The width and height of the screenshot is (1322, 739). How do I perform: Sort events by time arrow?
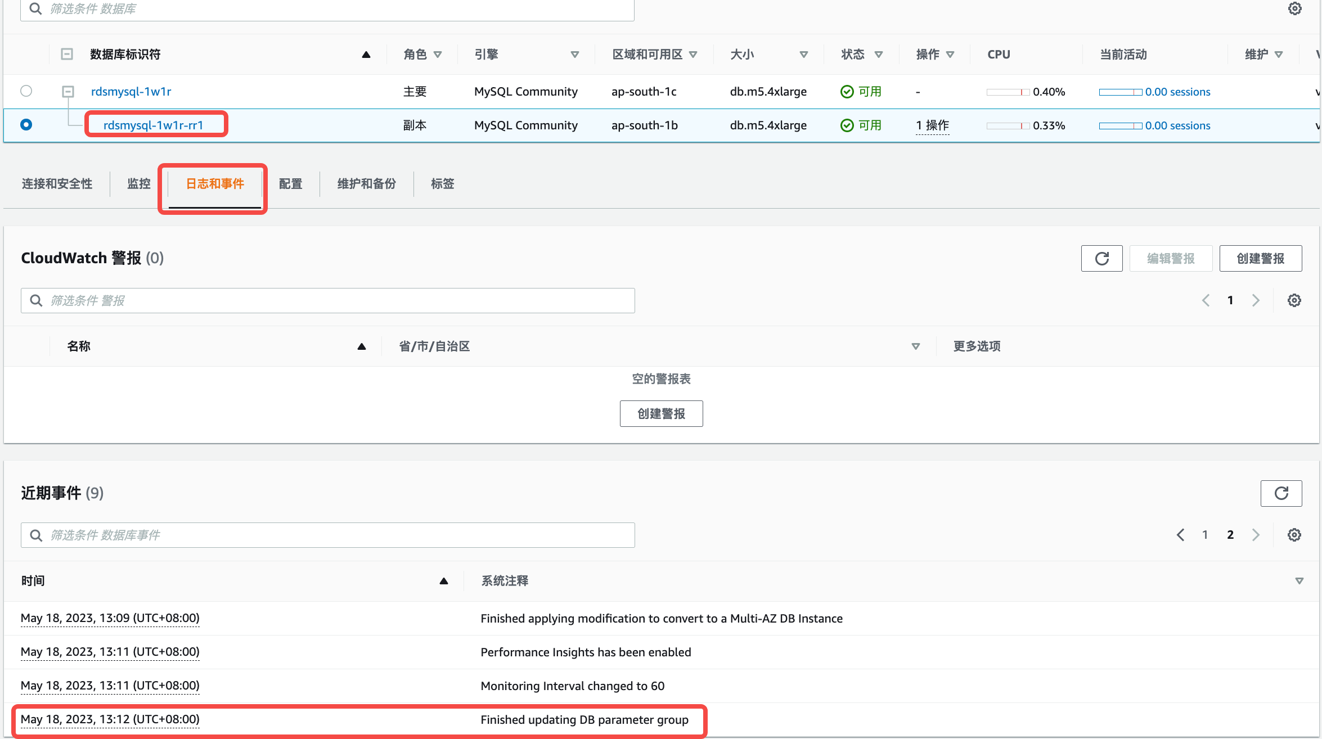click(x=443, y=581)
